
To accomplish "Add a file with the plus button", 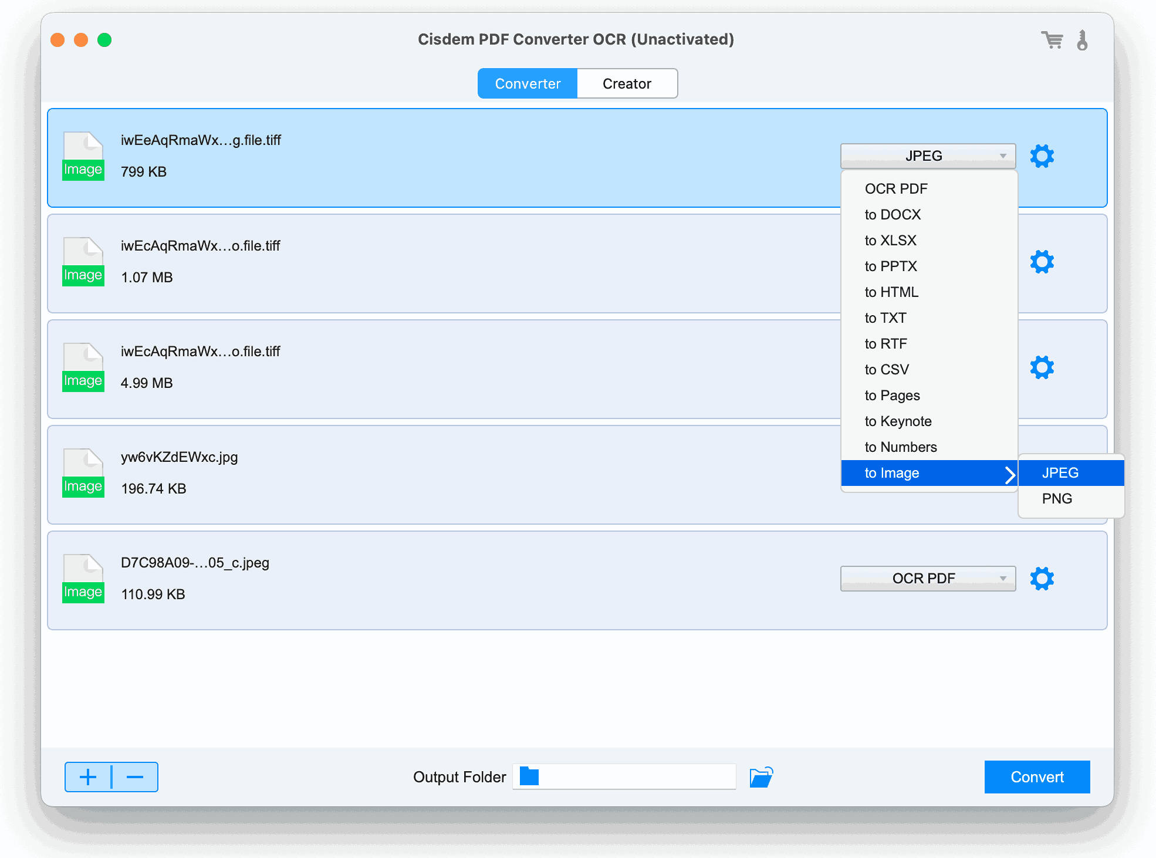I will tap(88, 777).
